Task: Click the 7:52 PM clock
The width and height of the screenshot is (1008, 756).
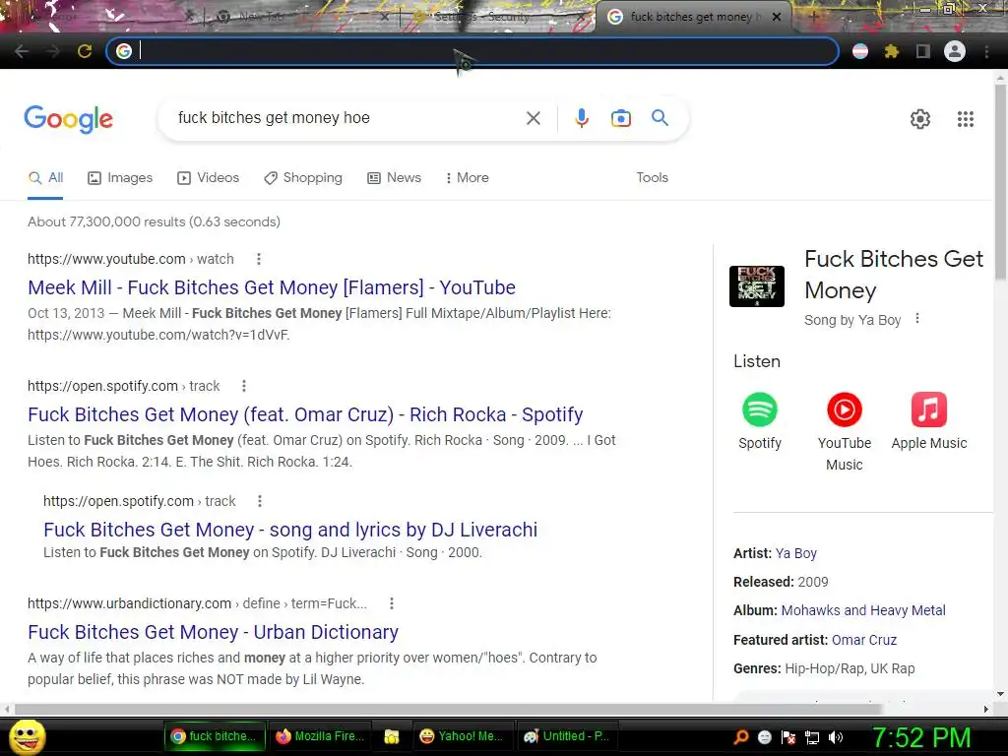Action: 921,737
